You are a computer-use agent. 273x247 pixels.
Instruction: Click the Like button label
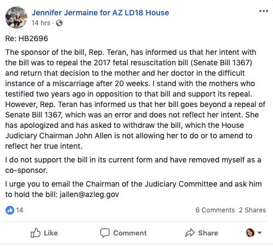(51, 233)
